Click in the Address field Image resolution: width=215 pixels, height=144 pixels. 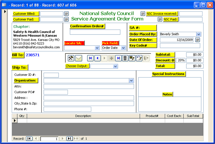[89, 98]
